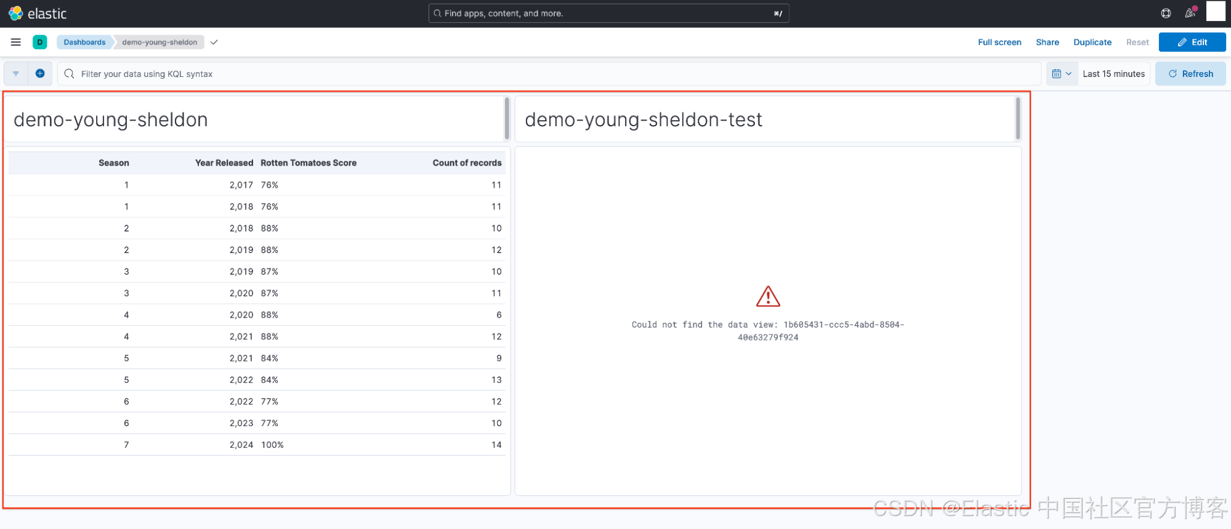Open the filter options menu icon
Image resolution: width=1231 pixels, height=529 pixels.
coord(16,74)
